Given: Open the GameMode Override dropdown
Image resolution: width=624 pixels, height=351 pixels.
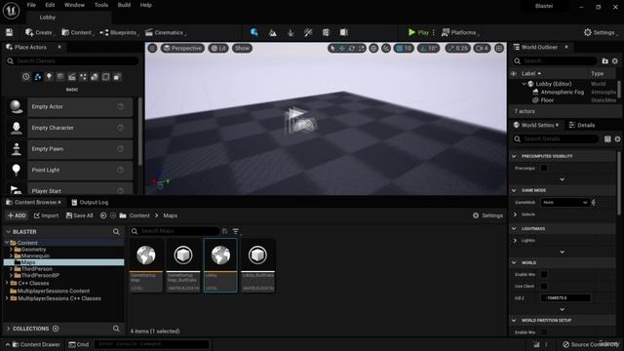Looking at the screenshot, I should pos(565,202).
